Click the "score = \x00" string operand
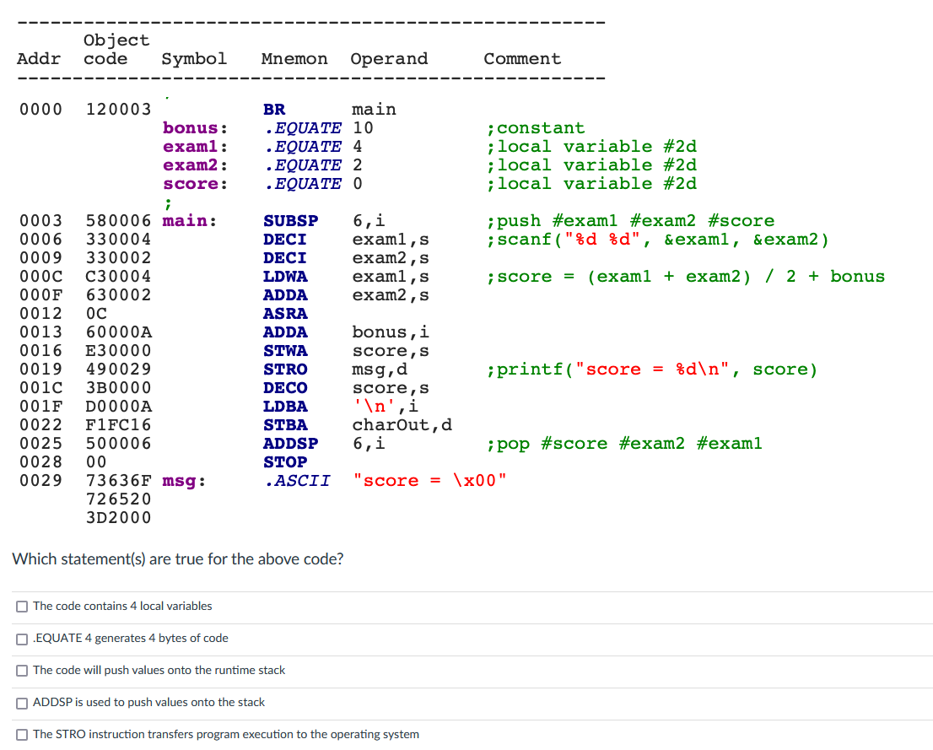Image resolution: width=933 pixels, height=750 pixels. click(x=429, y=480)
